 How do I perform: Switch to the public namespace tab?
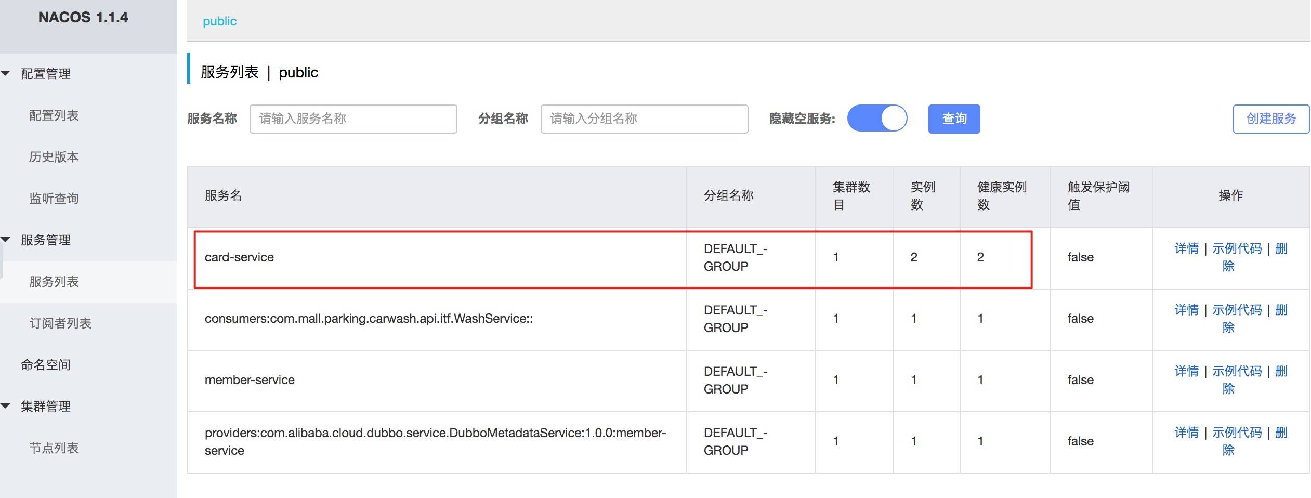[219, 21]
